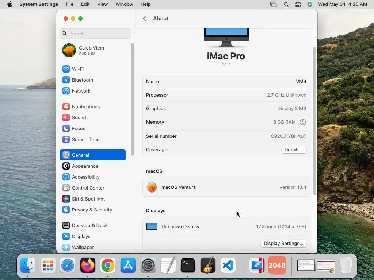Launch Google Chrome from the Dock

(108, 265)
